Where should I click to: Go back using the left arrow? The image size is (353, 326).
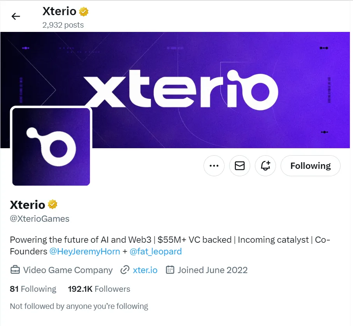pos(16,16)
